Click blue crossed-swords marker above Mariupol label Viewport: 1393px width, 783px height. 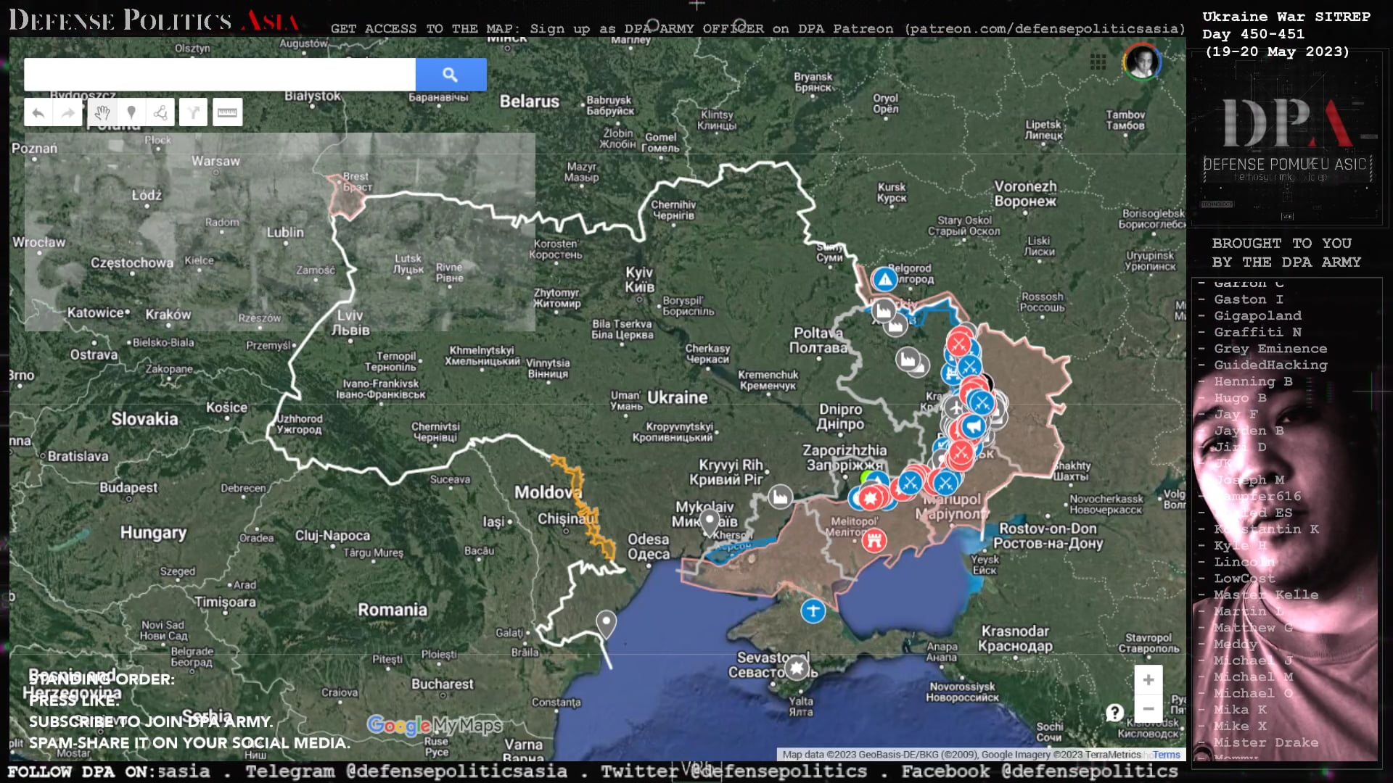pyautogui.click(x=945, y=482)
